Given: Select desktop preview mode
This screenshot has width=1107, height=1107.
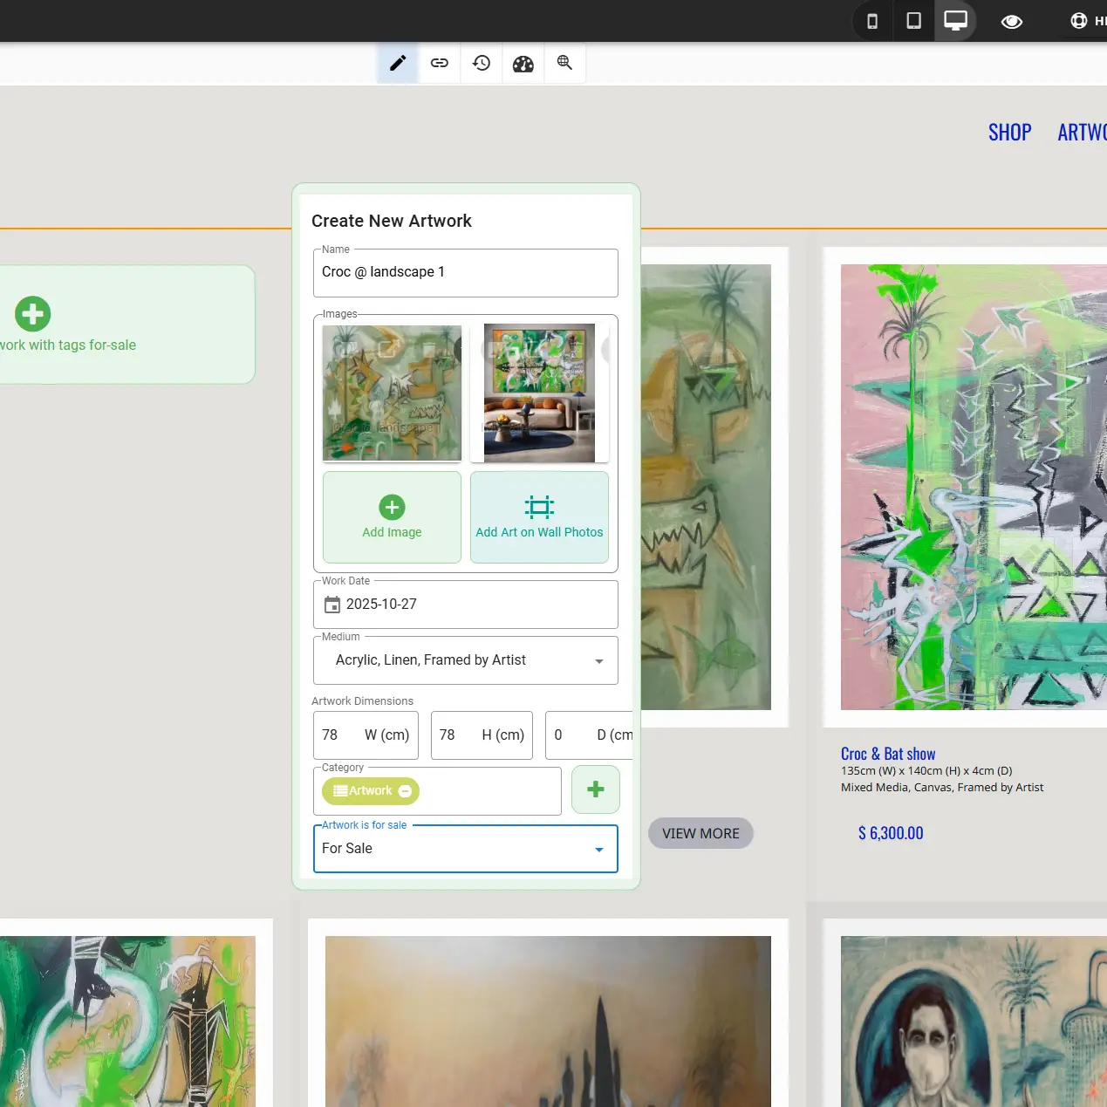Looking at the screenshot, I should 955,21.
